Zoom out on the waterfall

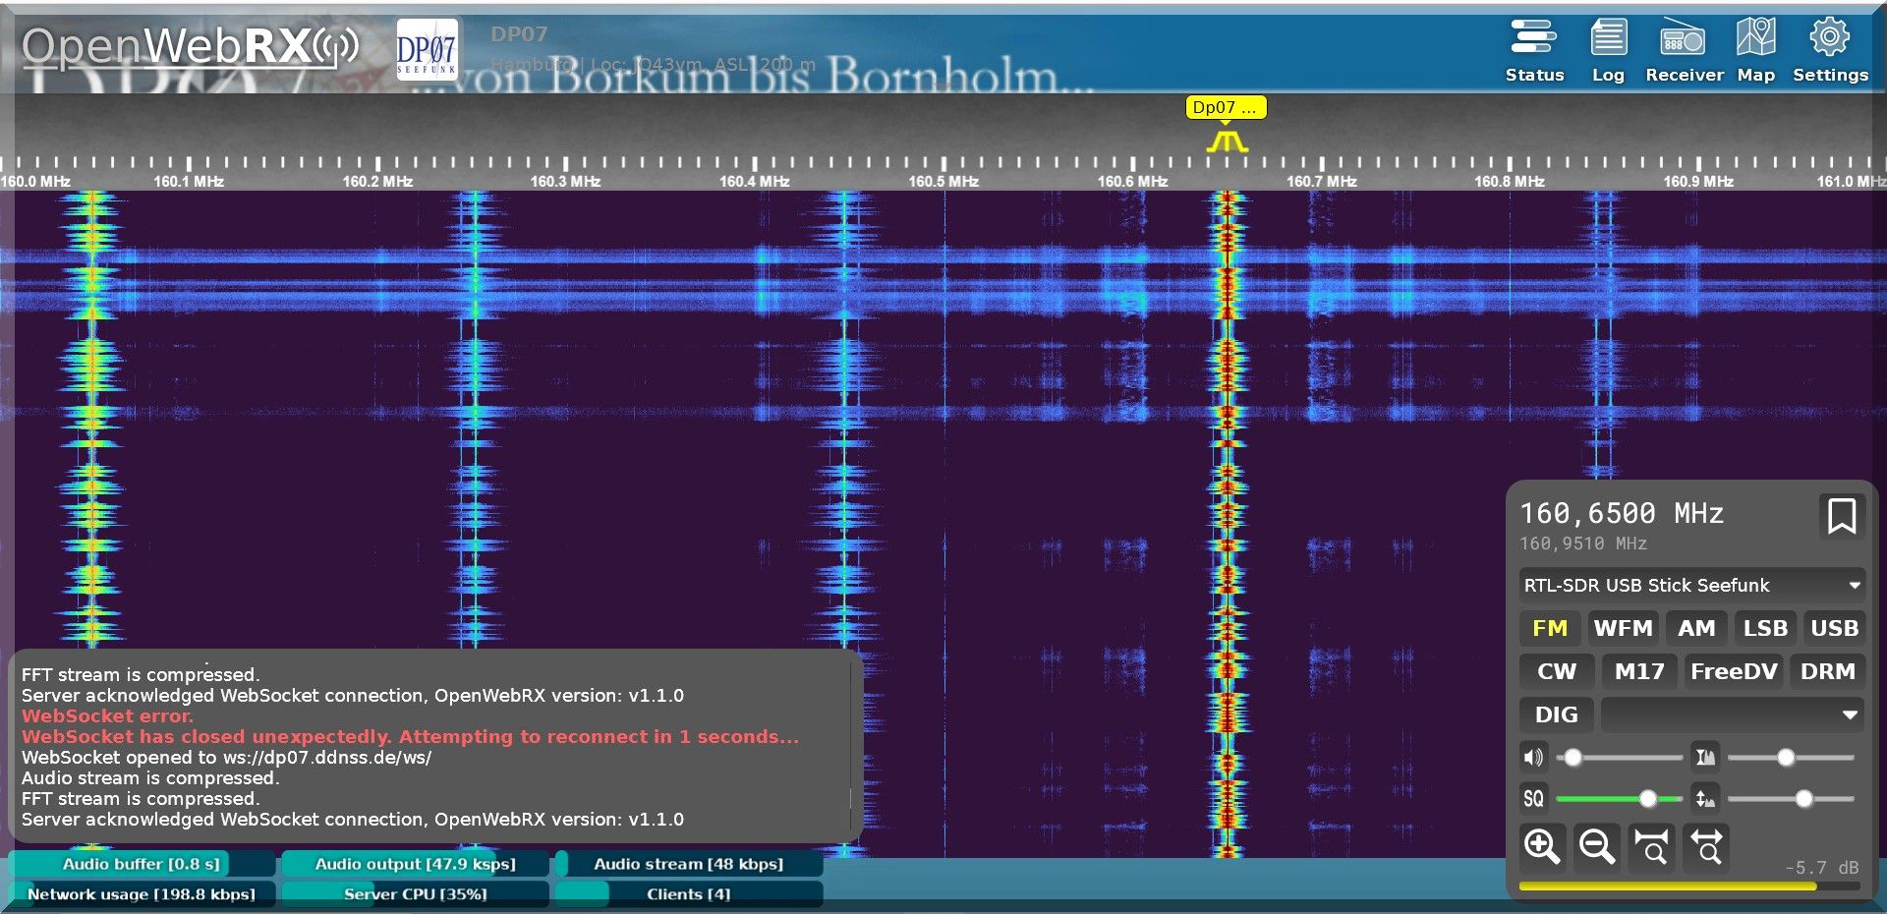1596,846
